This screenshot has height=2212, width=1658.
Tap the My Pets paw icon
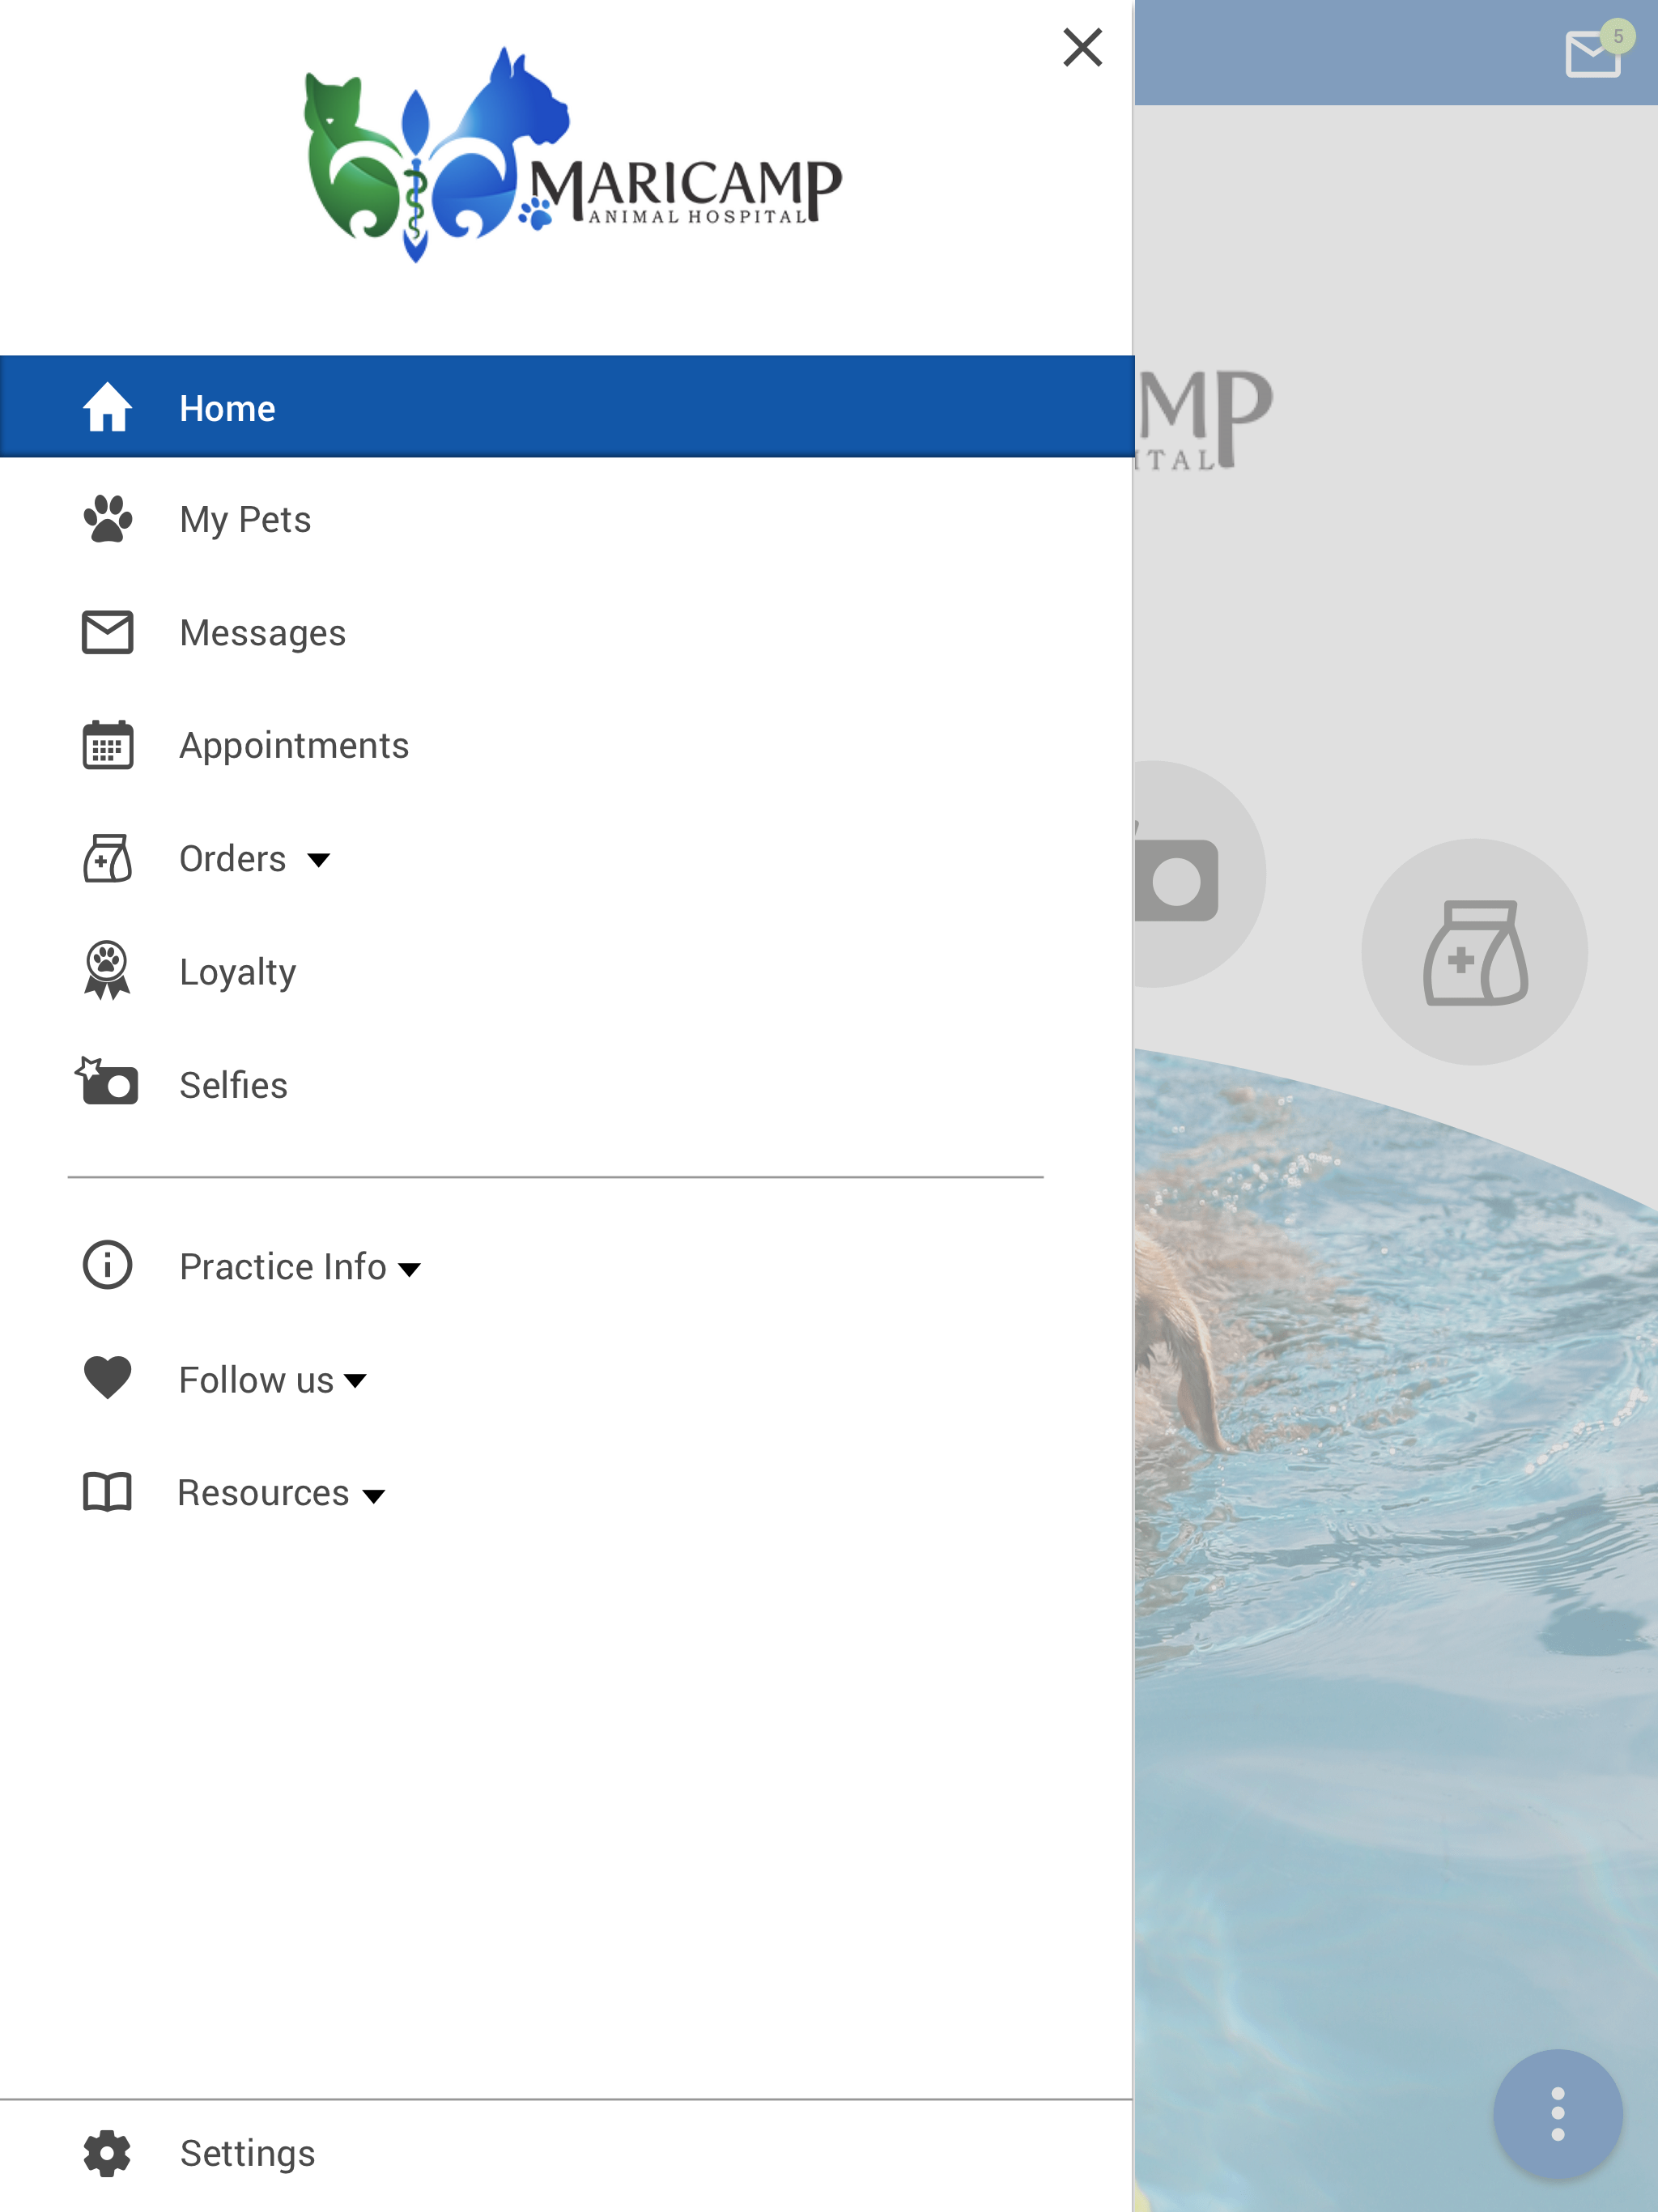tap(107, 519)
